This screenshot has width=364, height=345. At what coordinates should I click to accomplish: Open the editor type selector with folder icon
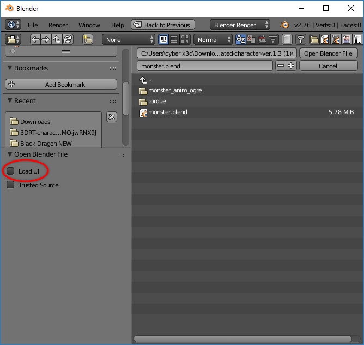pos(13,39)
